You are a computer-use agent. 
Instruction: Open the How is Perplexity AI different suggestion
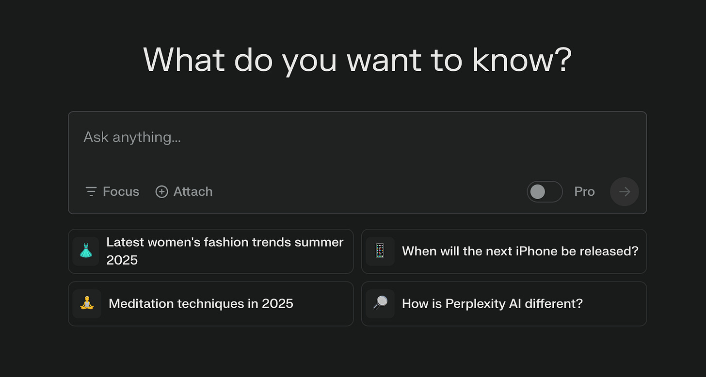coord(504,304)
